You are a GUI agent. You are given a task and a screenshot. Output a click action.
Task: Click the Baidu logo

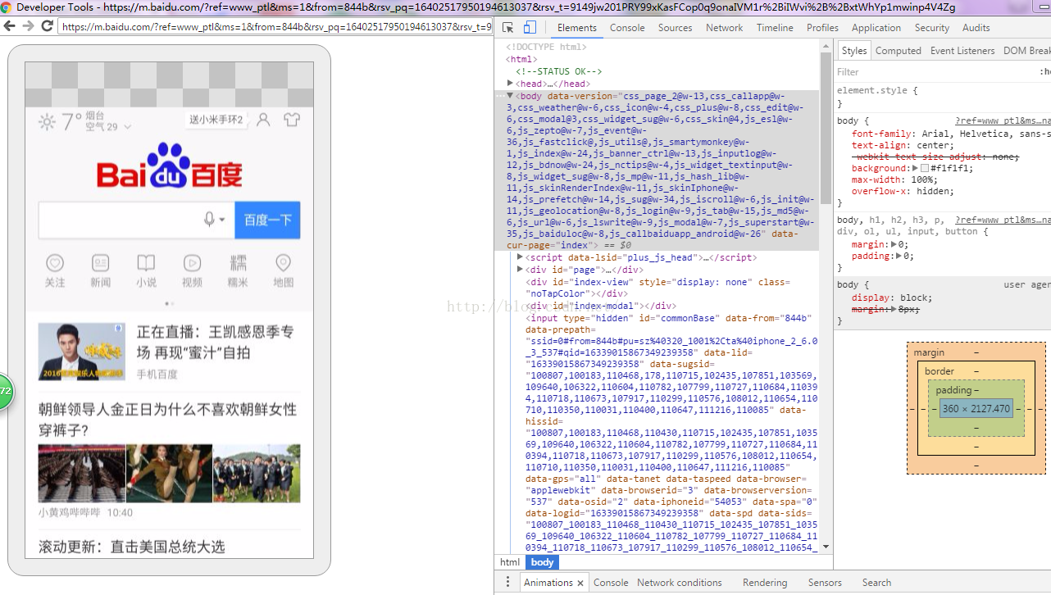pyautogui.click(x=170, y=166)
